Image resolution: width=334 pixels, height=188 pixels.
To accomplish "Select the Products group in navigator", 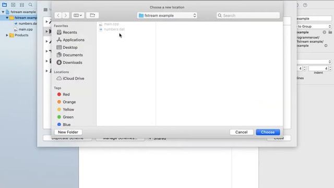I will [19, 35].
